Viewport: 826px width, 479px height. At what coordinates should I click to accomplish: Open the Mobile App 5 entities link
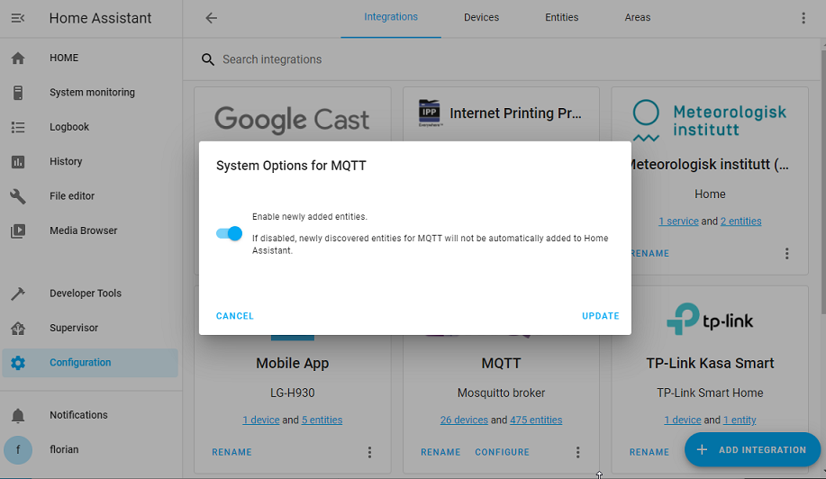[322, 420]
